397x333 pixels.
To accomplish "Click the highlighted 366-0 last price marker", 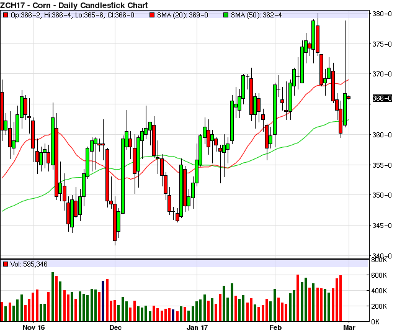I will click(382, 98).
